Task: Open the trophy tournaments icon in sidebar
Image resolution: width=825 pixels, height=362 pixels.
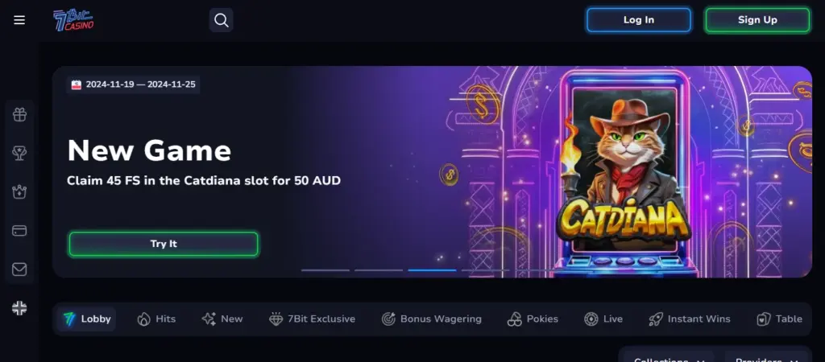Action: tap(19, 154)
